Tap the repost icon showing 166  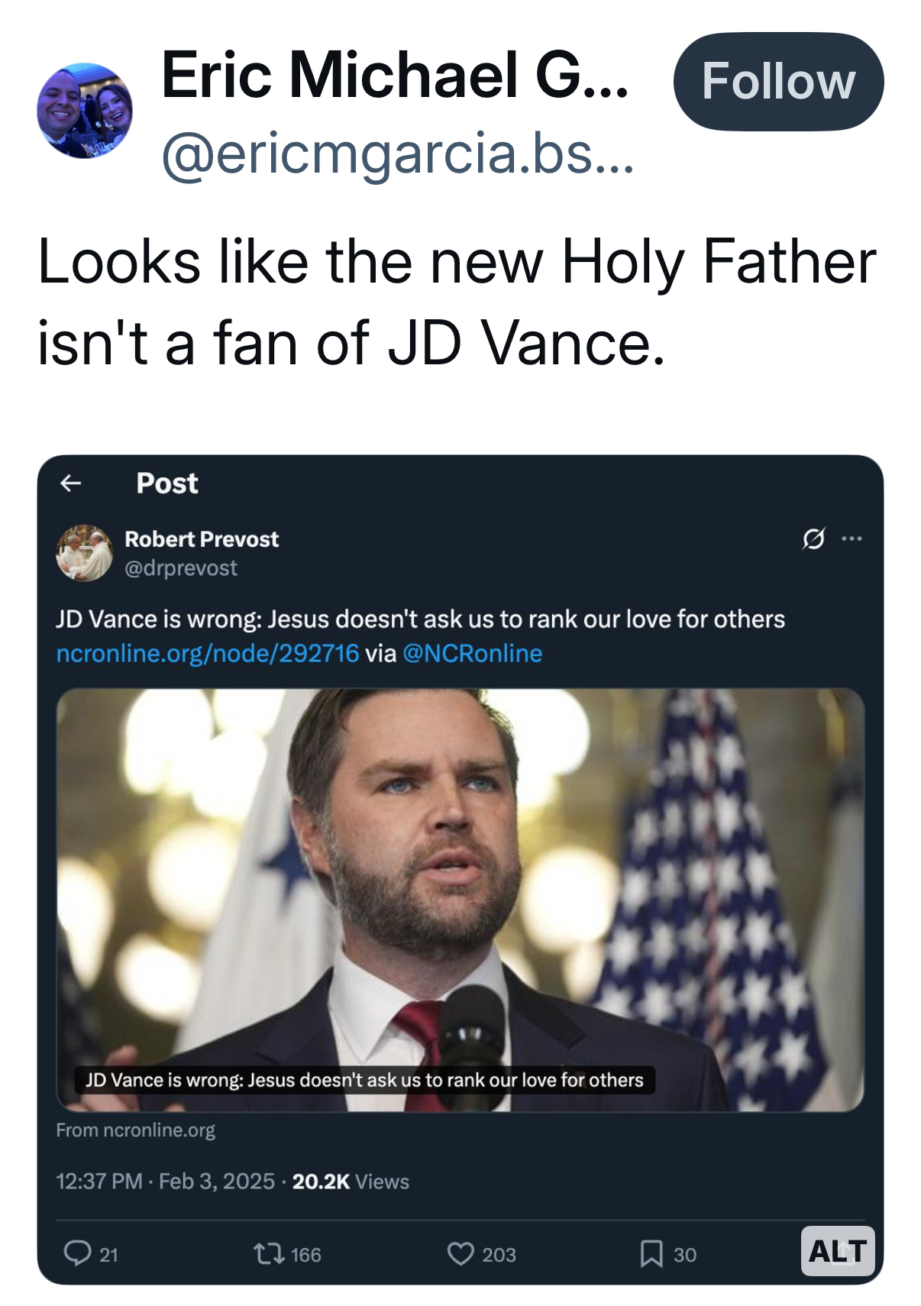click(x=269, y=1253)
